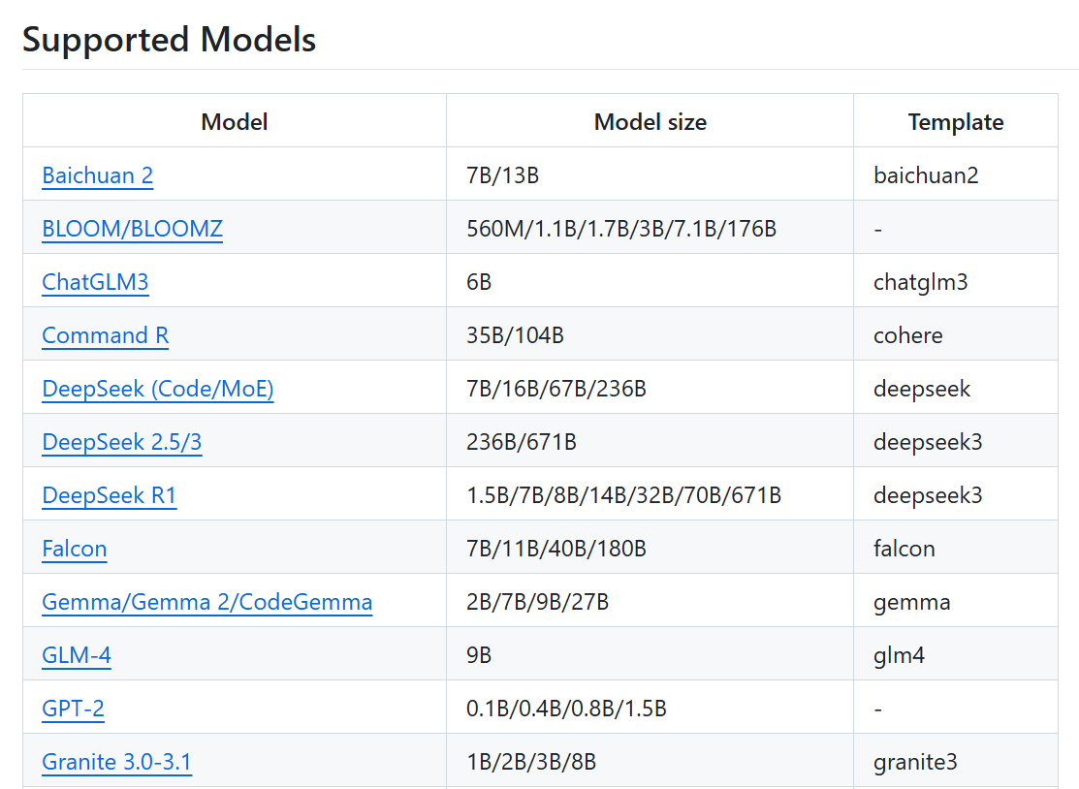Click the Supported Models heading

[169, 40]
